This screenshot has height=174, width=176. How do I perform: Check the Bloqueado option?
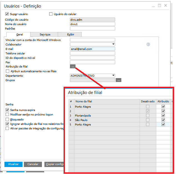tap(7, 119)
